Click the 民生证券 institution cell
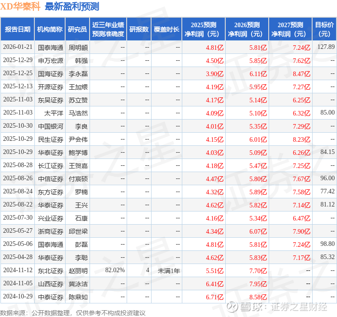337x317 pixels. pos(51,139)
